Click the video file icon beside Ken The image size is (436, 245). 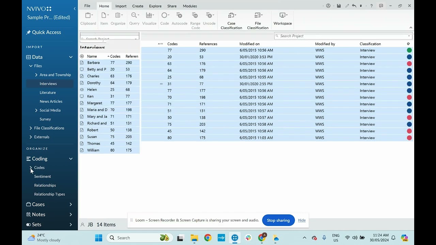pos(82,96)
